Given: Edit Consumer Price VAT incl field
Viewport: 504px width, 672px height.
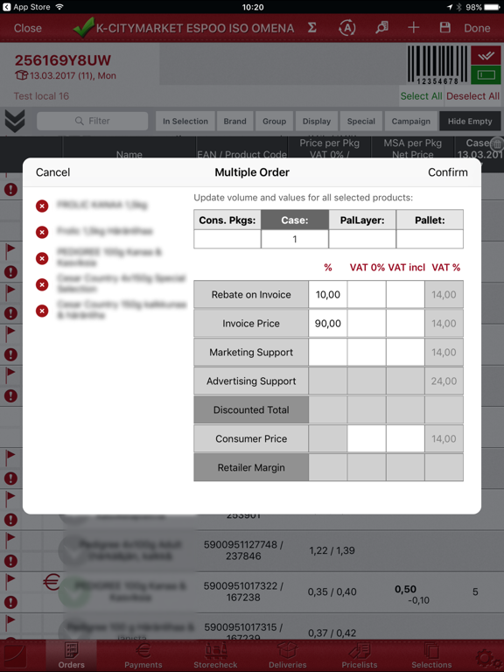Looking at the screenshot, I should (x=405, y=438).
